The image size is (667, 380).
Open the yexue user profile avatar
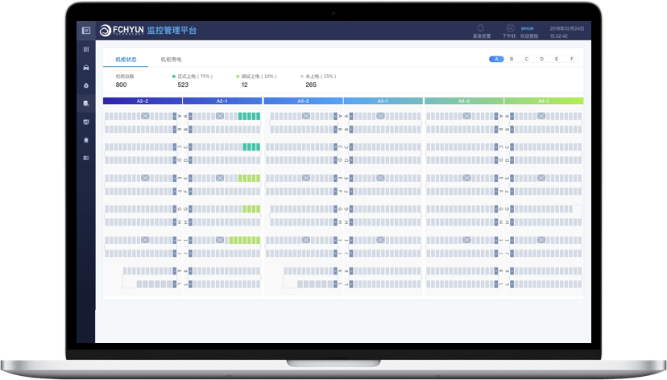[510, 28]
